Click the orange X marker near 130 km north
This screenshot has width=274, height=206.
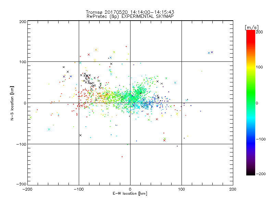(x=96, y=50)
